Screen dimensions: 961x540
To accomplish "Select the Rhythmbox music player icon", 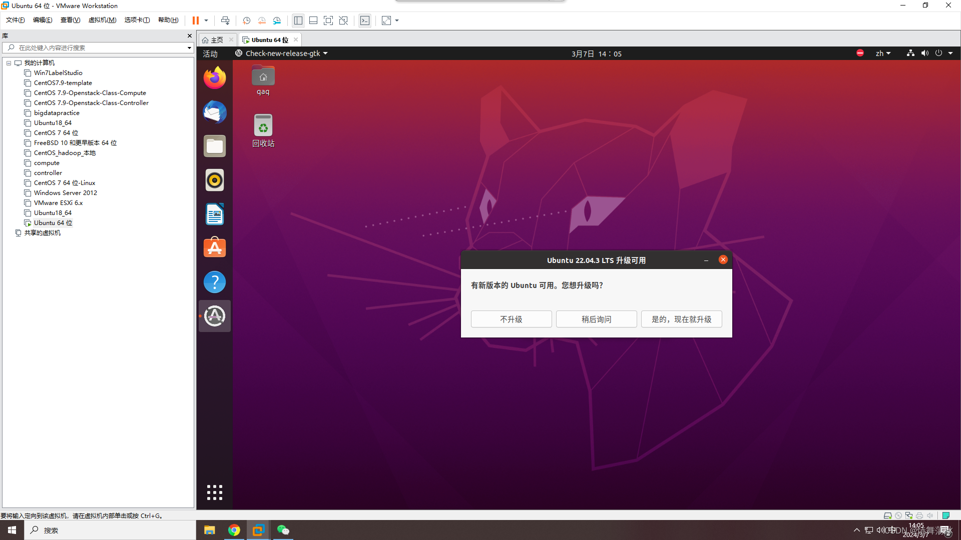I will 215,180.
